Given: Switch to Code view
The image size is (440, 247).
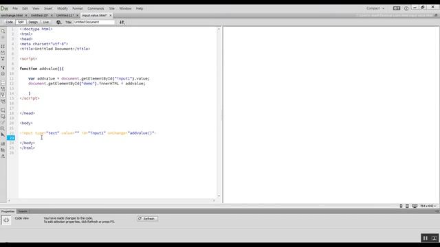Looking at the screenshot, I should (x=9, y=22).
